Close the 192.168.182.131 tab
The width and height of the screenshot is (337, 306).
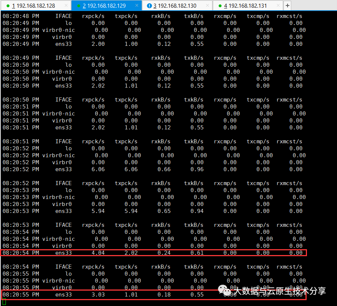[278, 5]
